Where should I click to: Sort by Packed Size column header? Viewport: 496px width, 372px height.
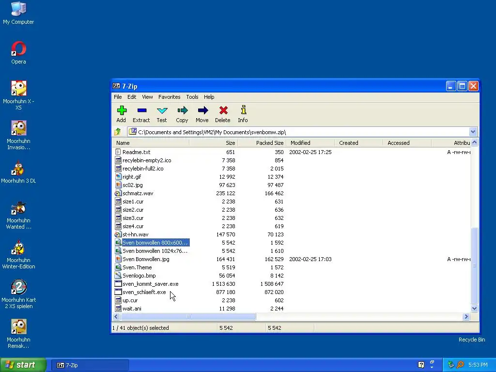[262, 143]
